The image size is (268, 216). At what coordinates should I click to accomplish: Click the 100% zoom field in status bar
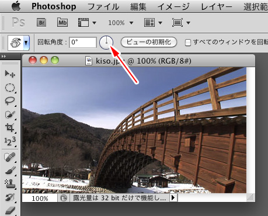pos(40,198)
